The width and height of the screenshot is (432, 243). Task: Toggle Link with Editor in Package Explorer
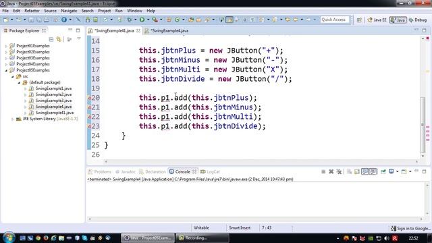(x=59, y=39)
